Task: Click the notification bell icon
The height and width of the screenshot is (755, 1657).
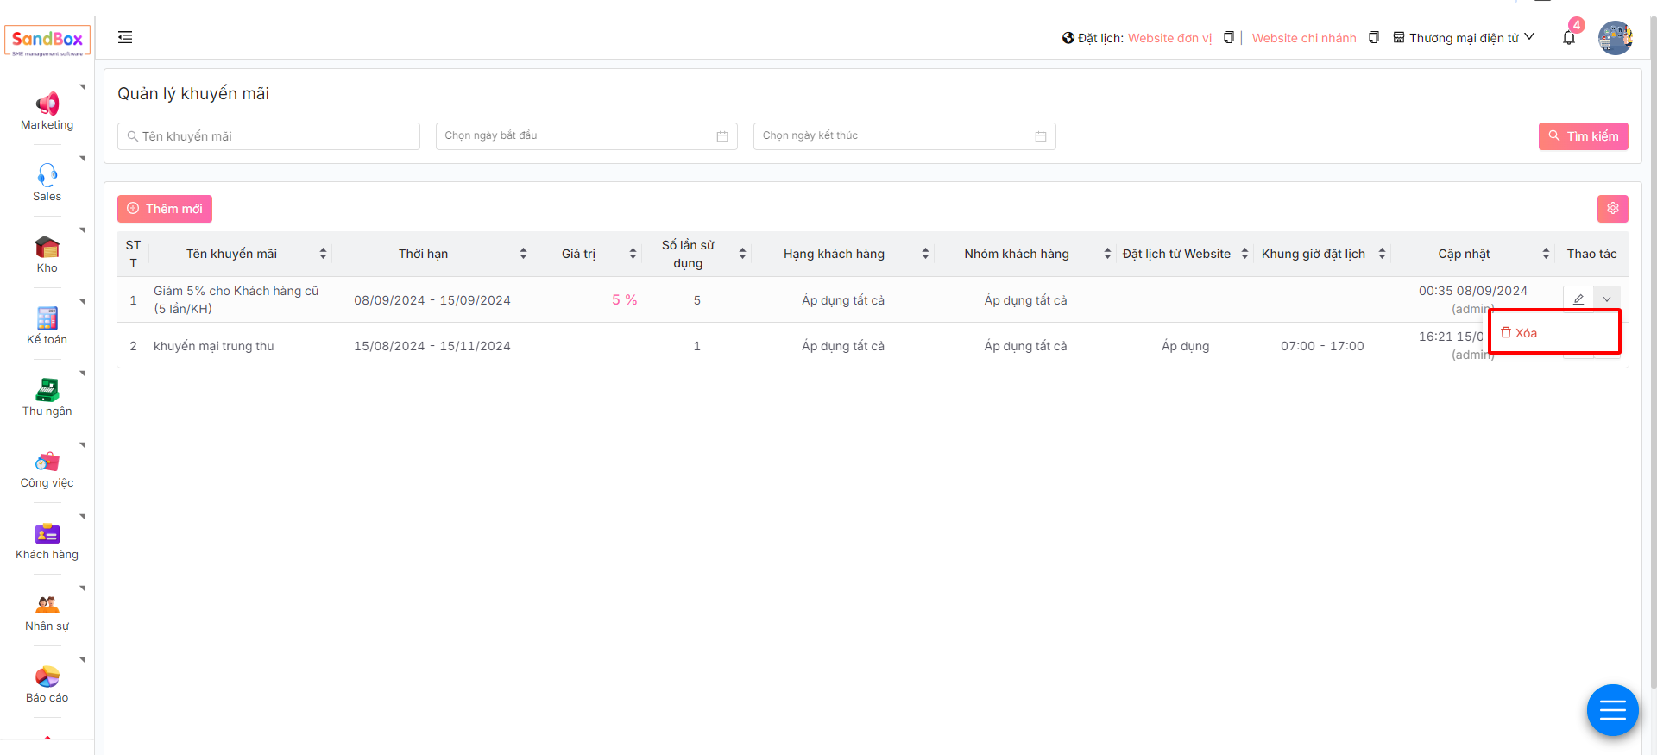Action: (x=1568, y=38)
